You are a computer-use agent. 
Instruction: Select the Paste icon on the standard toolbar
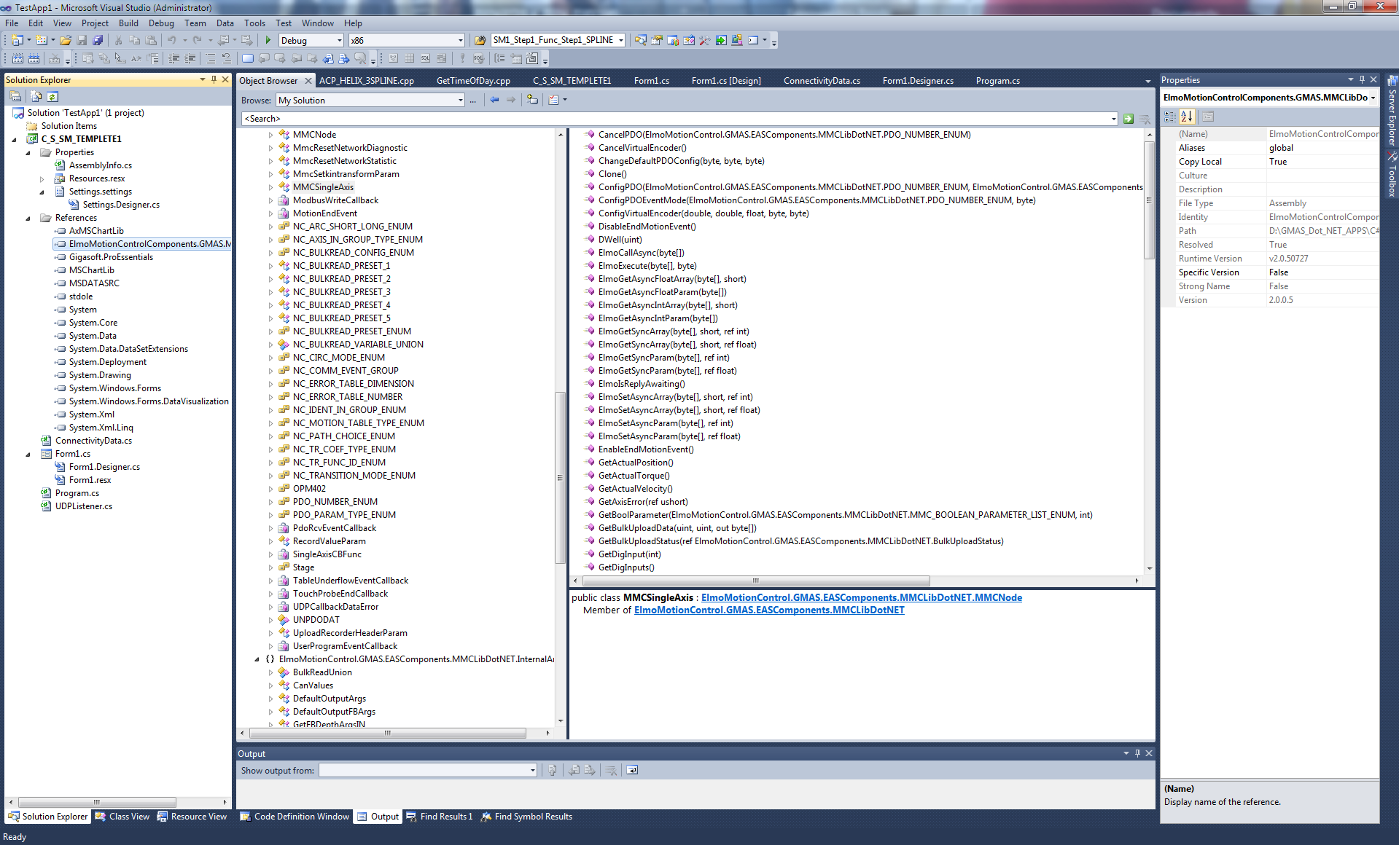pos(152,40)
